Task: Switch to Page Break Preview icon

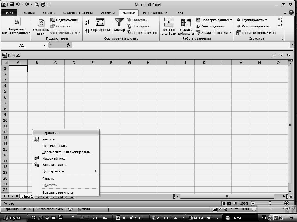Action: tap(235, 203)
